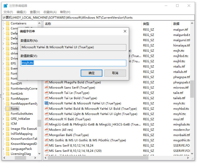Expand the FontMapper tree node
Screen dimensions: 197x163
tap(4, 99)
